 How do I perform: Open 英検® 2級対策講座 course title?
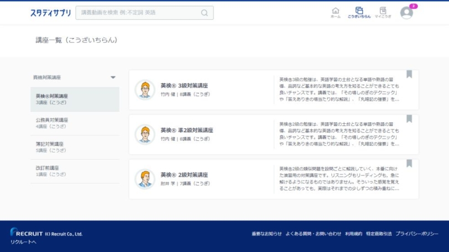point(184,175)
